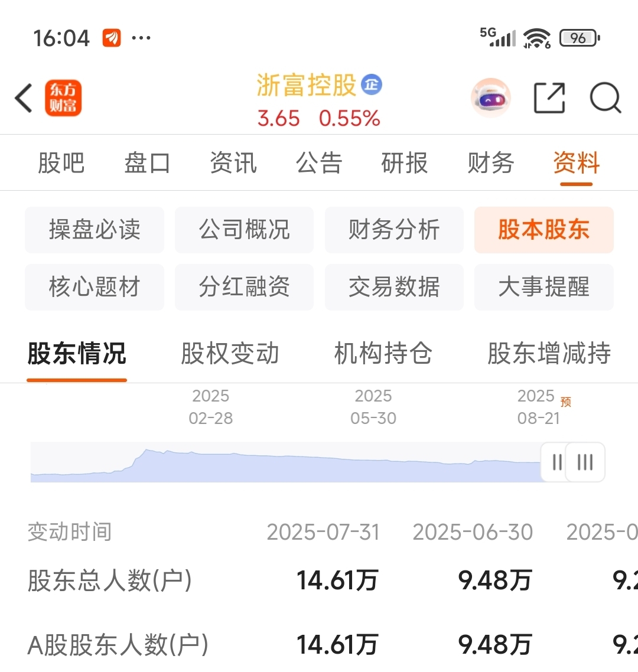Tap the three dots in status bar
This screenshot has height=672, width=638.
[x=141, y=38]
